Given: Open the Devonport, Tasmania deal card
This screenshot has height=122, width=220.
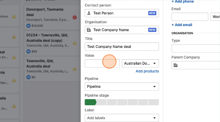Looking at the screenshot, I should pyautogui.click(x=52, y=18).
